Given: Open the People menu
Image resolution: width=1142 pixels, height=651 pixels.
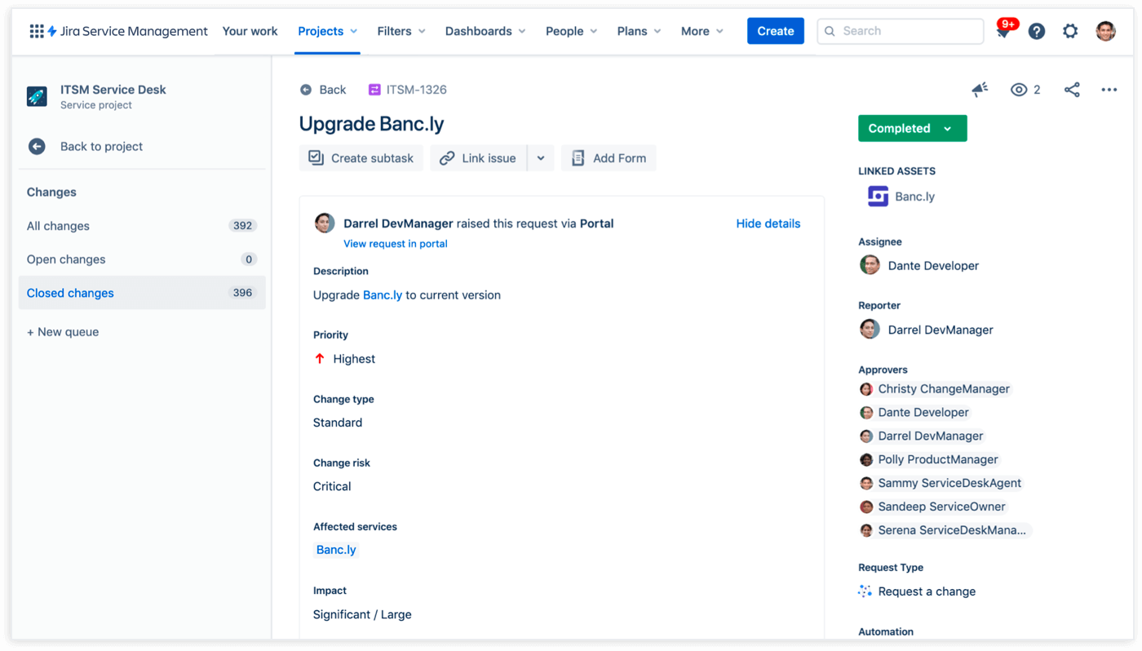Looking at the screenshot, I should pos(571,31).
